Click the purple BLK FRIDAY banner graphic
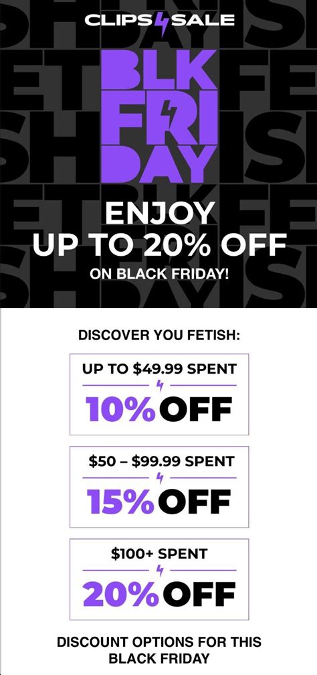The width and height of the screenshot is (317, 675). [x=159, y=116]
